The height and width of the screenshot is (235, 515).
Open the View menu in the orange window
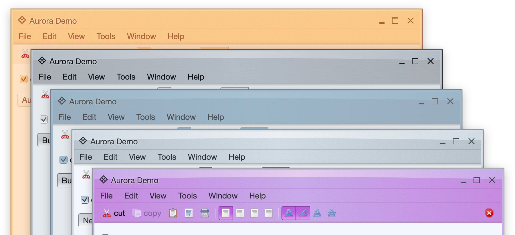coord(76,36)
